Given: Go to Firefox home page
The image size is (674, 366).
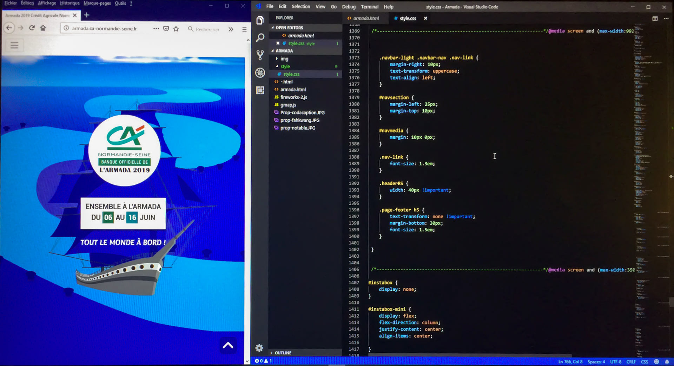Looking at the screenshot, I should [x=43, y=28].
